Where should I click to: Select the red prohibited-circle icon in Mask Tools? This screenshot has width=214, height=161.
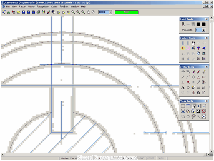[204, 111]
